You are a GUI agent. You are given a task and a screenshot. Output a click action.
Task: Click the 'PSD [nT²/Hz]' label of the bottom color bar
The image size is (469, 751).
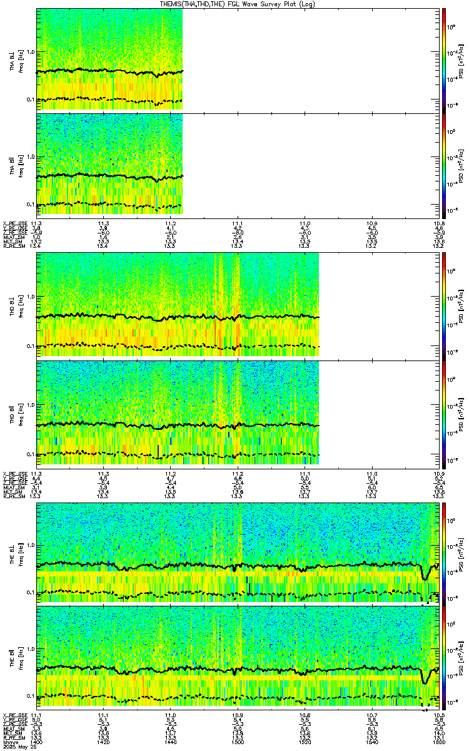[460, 657]
